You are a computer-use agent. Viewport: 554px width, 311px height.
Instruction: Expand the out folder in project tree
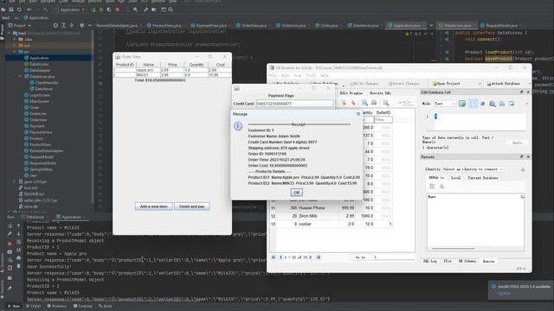pos(15,46)
